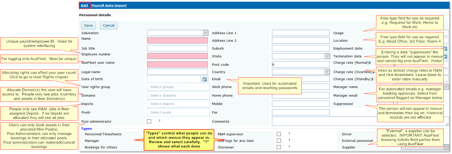Enable the R&M supervisor checkbox
Screen dimensions: 452x154
point(279,134)
